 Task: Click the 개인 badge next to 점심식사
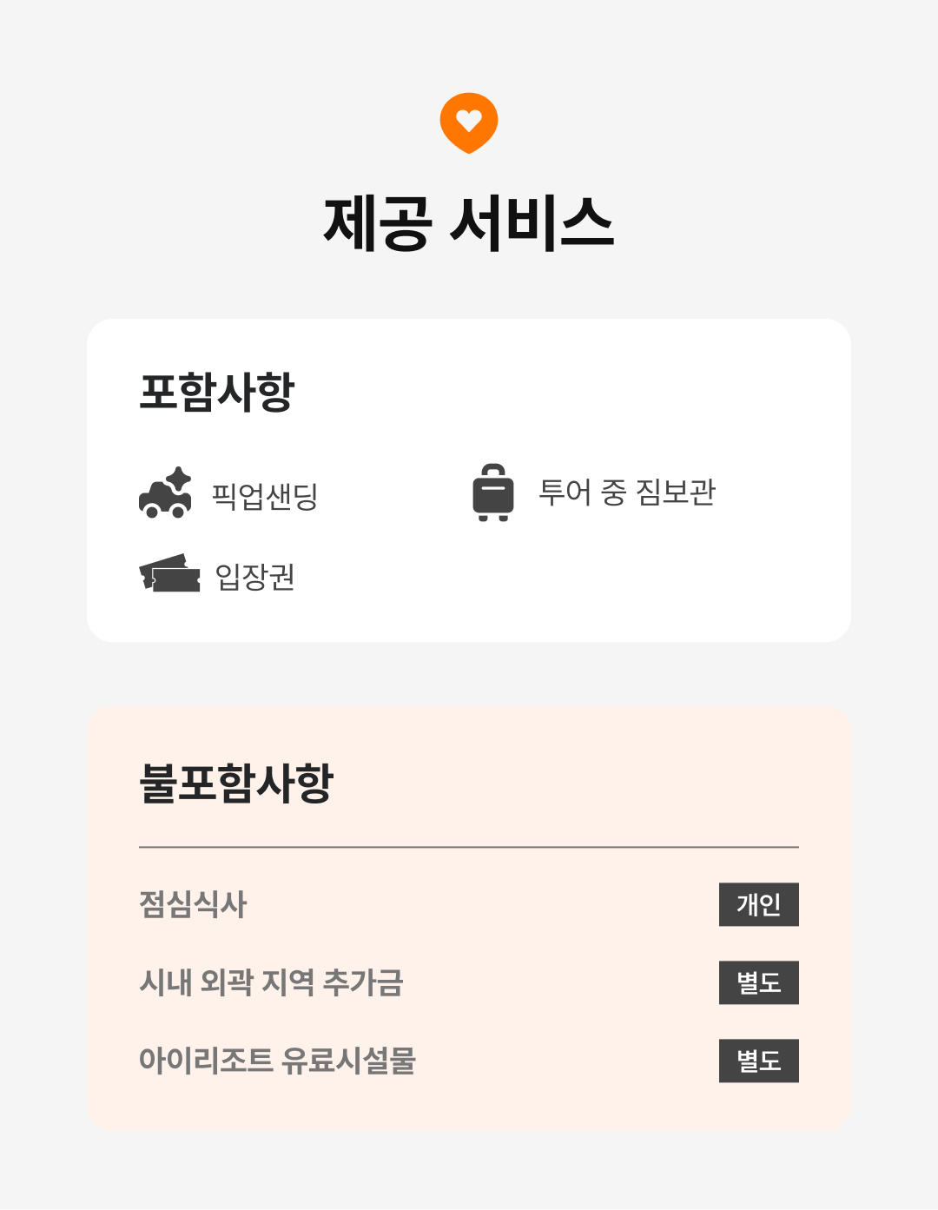click(x=758, y=904)
